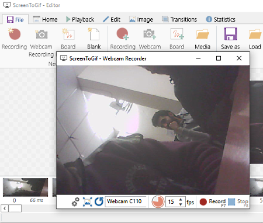263x223 pixels.
Task: Create a Blank project
Action: 94,39
